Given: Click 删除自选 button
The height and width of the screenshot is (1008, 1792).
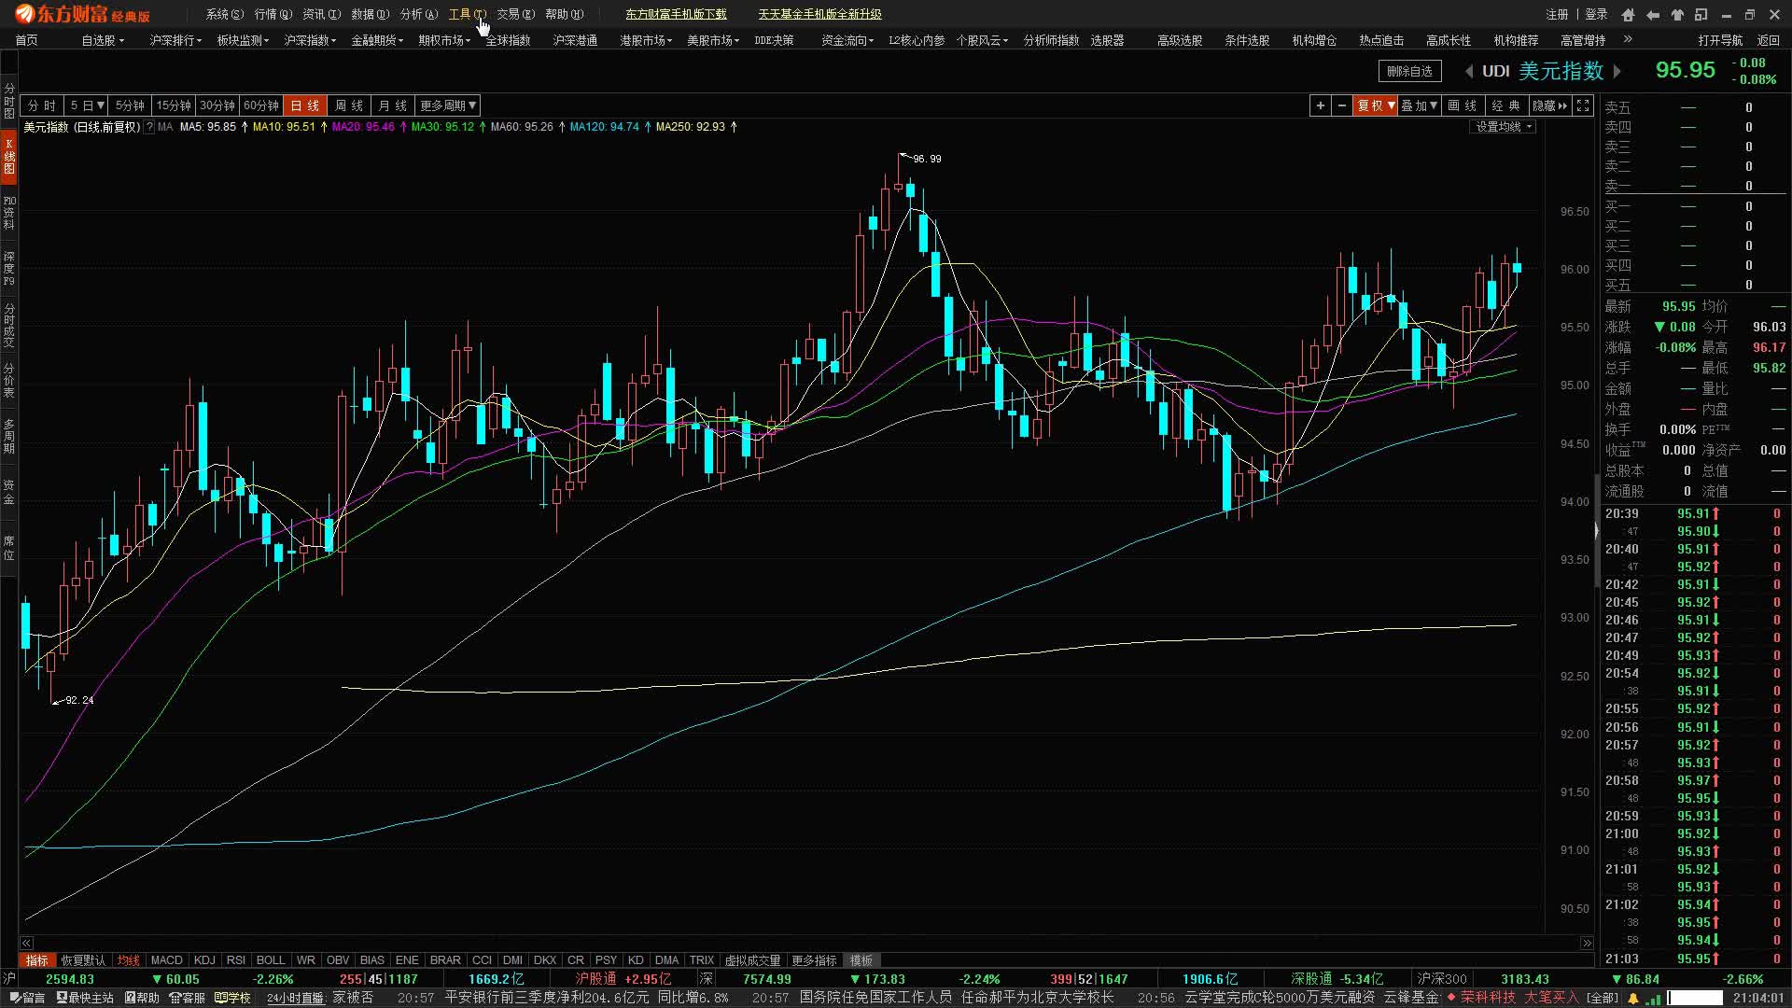Looking at the screenshot, I should tap(1409, 71).
